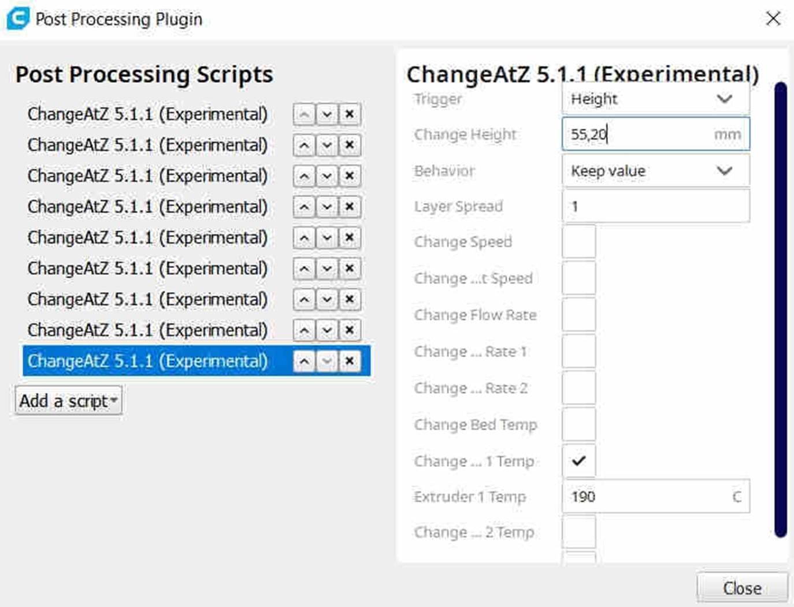Close the Post Processing Plugin window
This screenshot has height=607, width=794.
[x=773, y=18]
